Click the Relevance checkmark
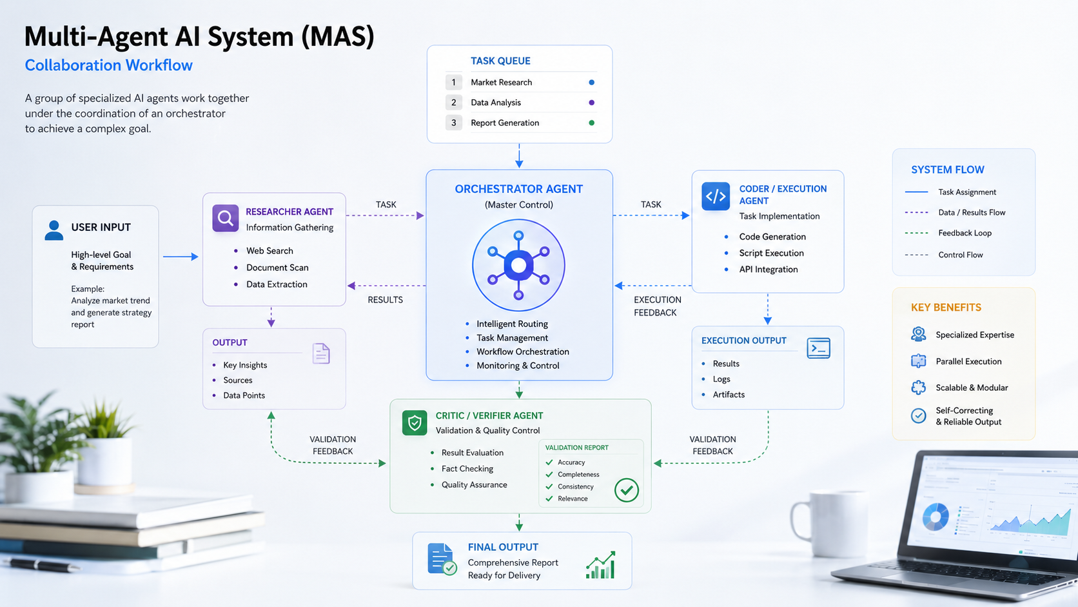Image resolution: width=1078 pixels, height=607 pixels. point(549,499)
